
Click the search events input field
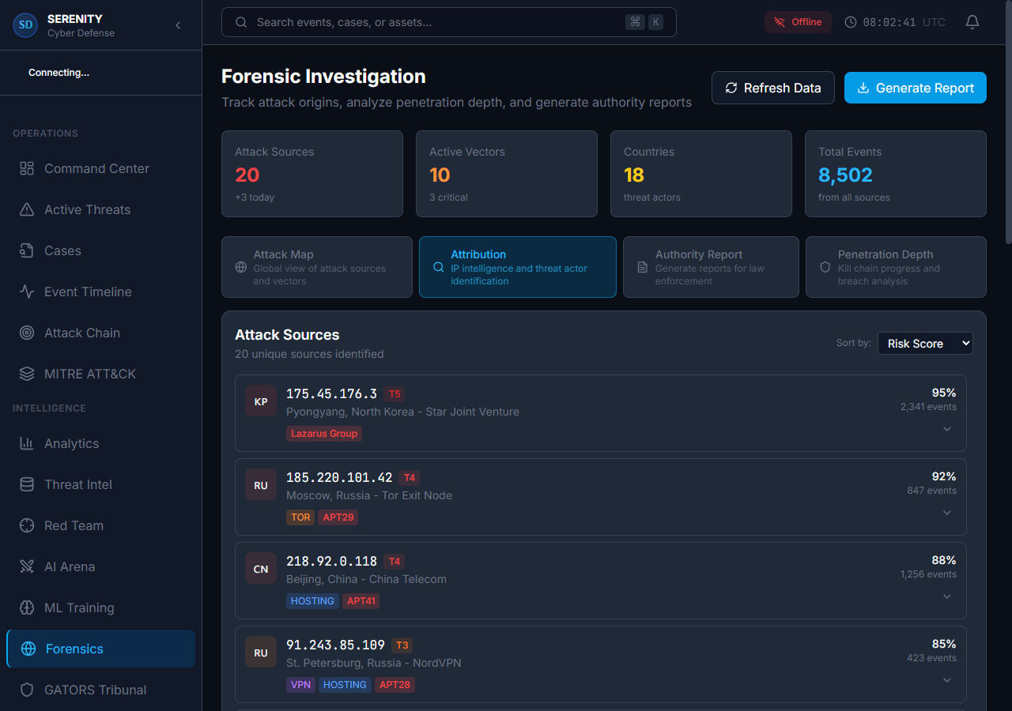[448, 22]
